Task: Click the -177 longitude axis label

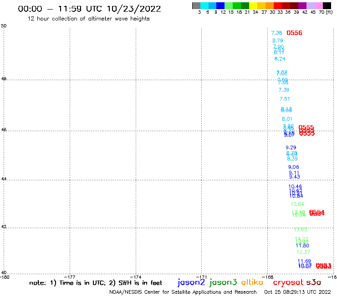Action: [70, 277]
